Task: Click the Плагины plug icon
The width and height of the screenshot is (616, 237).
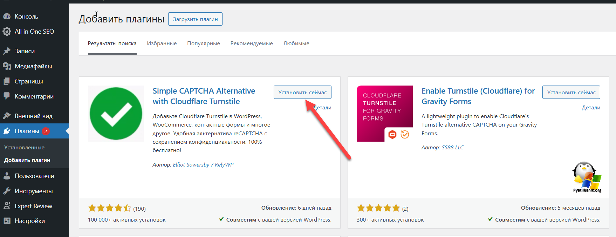Action: [x=7, y=131]
